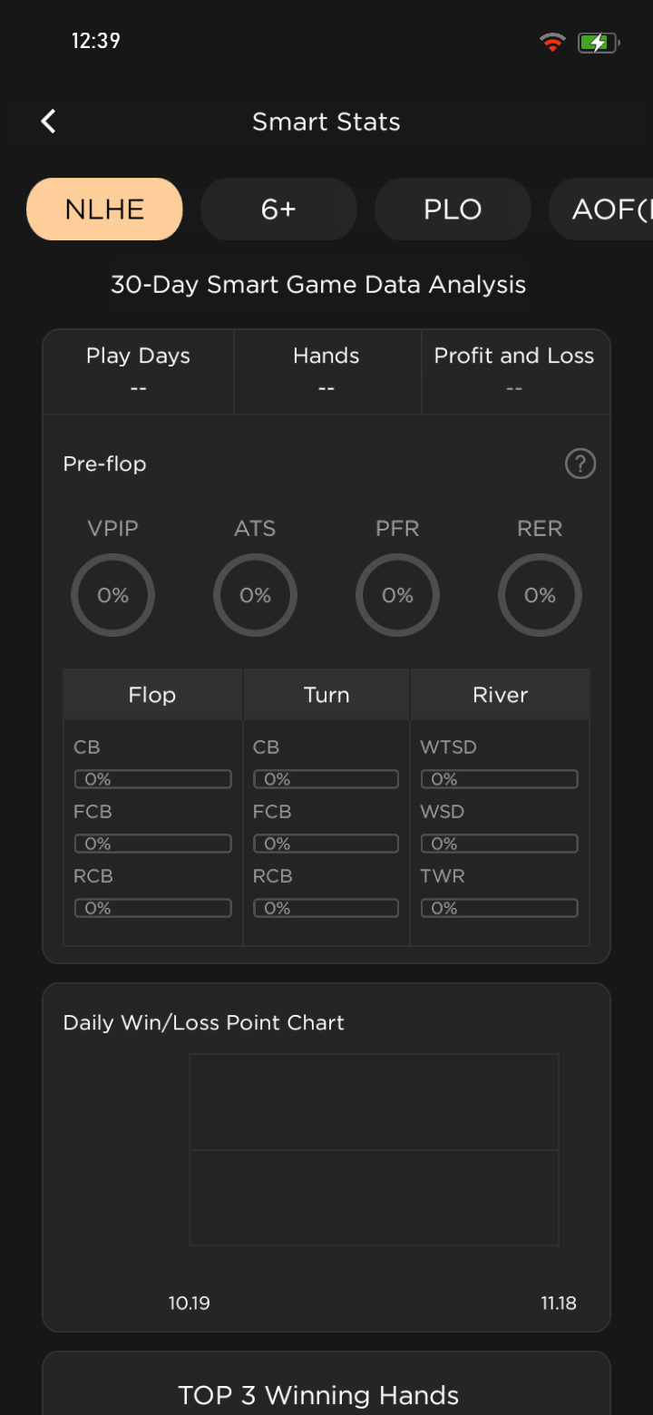Tap the Turn column header
This screenshot has height=1415, width=653.
point(326,695)
